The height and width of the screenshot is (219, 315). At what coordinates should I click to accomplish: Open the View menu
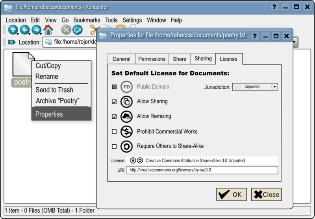point(51,20)
